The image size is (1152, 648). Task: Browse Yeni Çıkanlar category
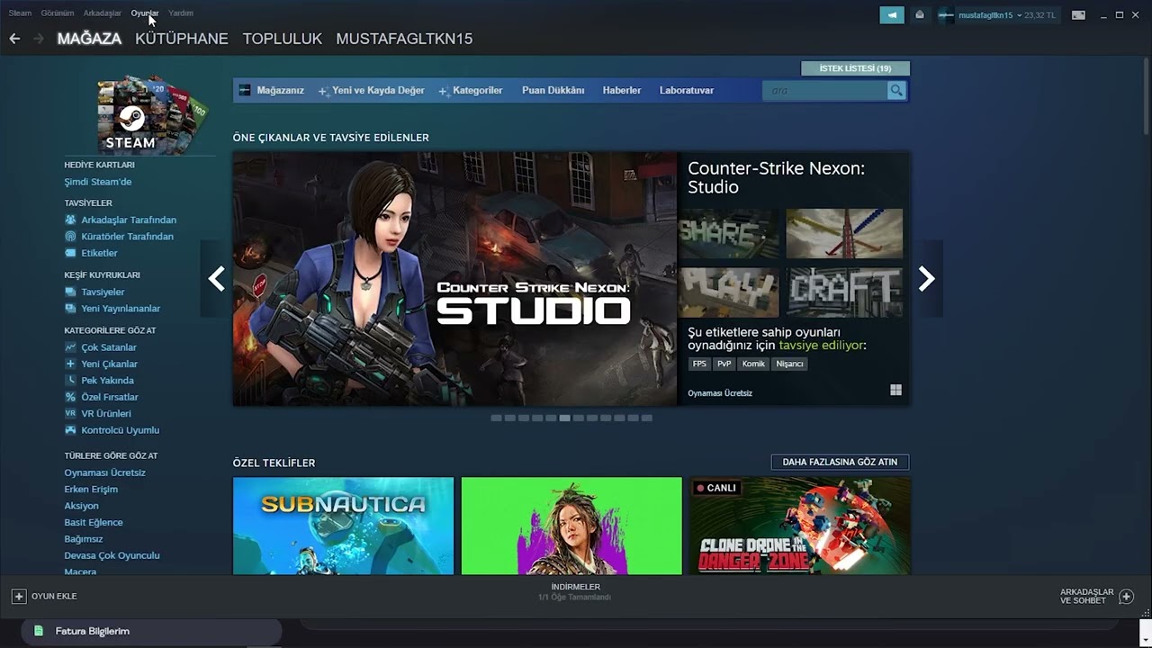[109, 364]
